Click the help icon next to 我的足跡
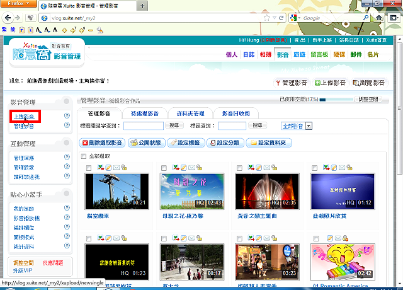Image resolution: width=403 pixels, height=290 pixels. 67,207
